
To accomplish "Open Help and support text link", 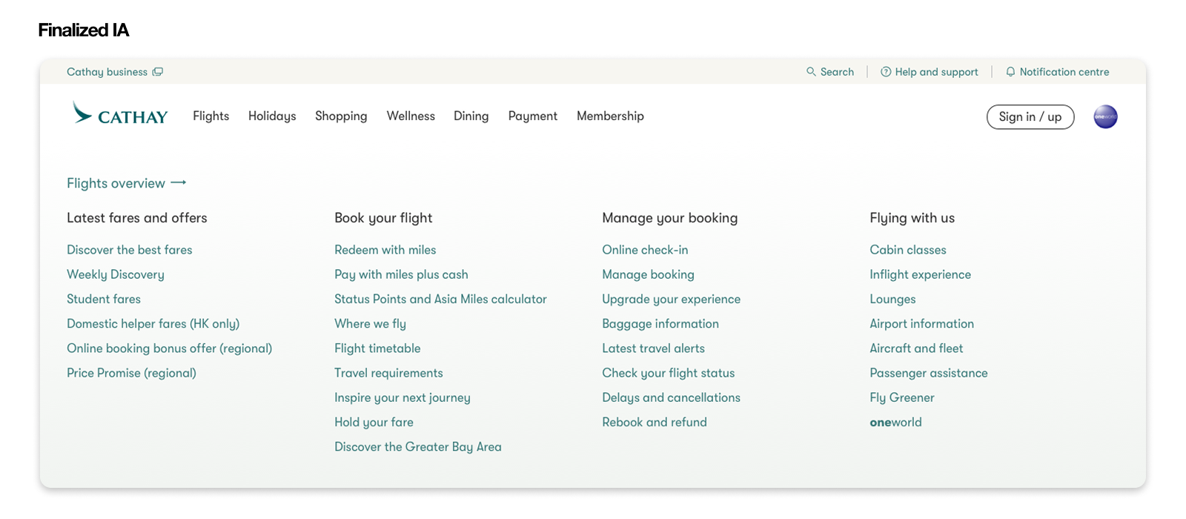I will click(x=937, y=72).
